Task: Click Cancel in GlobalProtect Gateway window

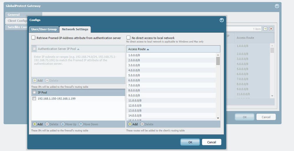Action: tap(266, 117)
